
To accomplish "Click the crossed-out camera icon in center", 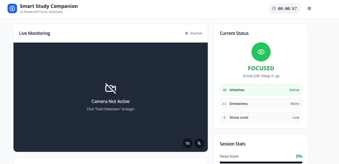I will (110, 88).
